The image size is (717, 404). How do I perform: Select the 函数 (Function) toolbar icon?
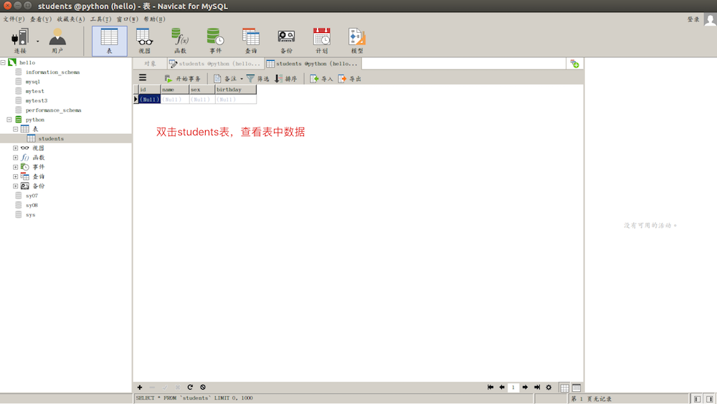pos(180,40)
